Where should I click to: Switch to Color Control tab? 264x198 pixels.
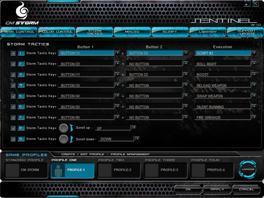pyautogui.click(x=57, y=32)
